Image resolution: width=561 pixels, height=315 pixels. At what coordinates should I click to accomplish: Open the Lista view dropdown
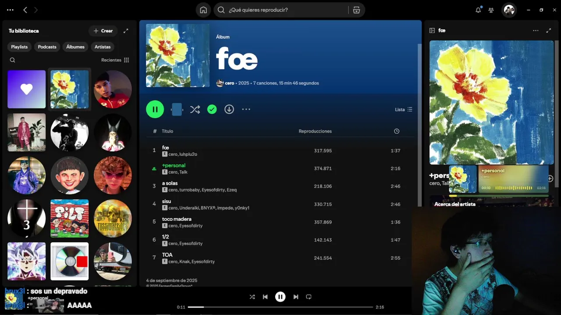point(404,109)
